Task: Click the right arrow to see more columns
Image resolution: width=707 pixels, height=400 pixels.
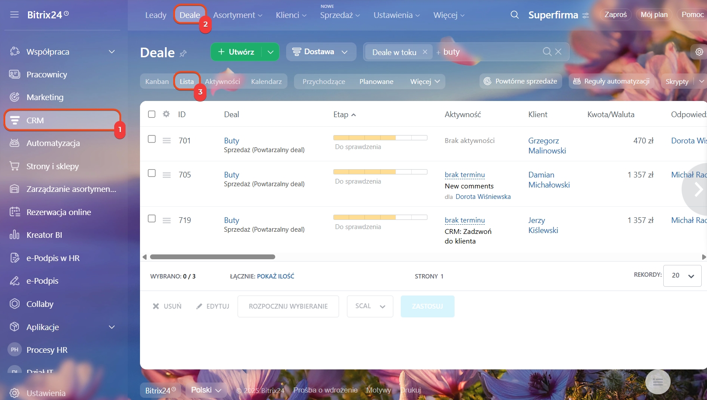Action: 698,189
